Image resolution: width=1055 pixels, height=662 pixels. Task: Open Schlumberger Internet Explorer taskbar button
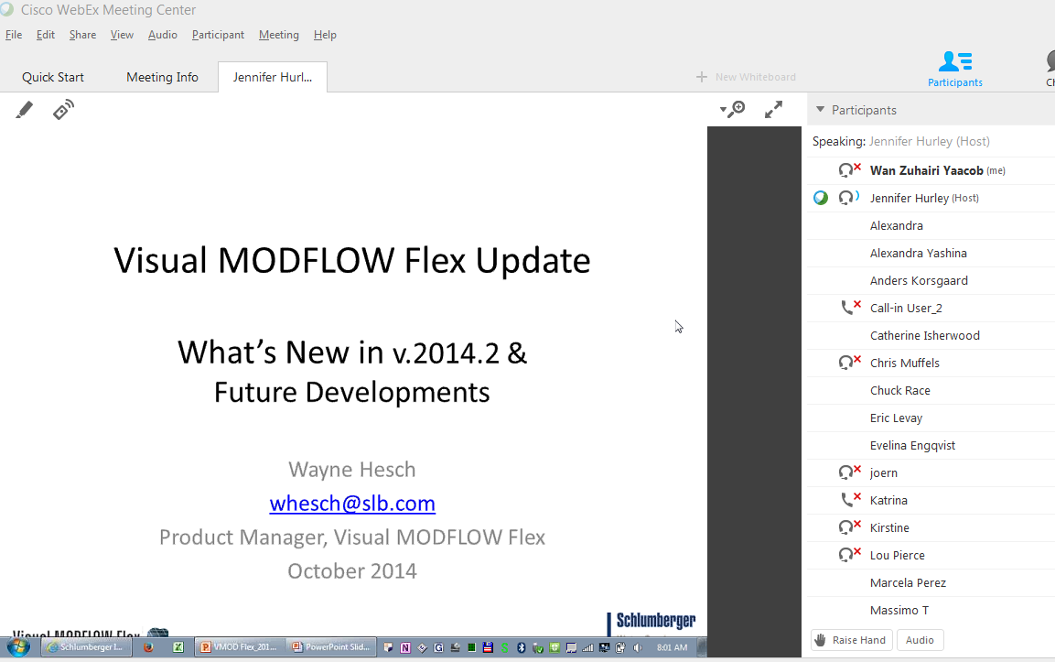point(84,647)
